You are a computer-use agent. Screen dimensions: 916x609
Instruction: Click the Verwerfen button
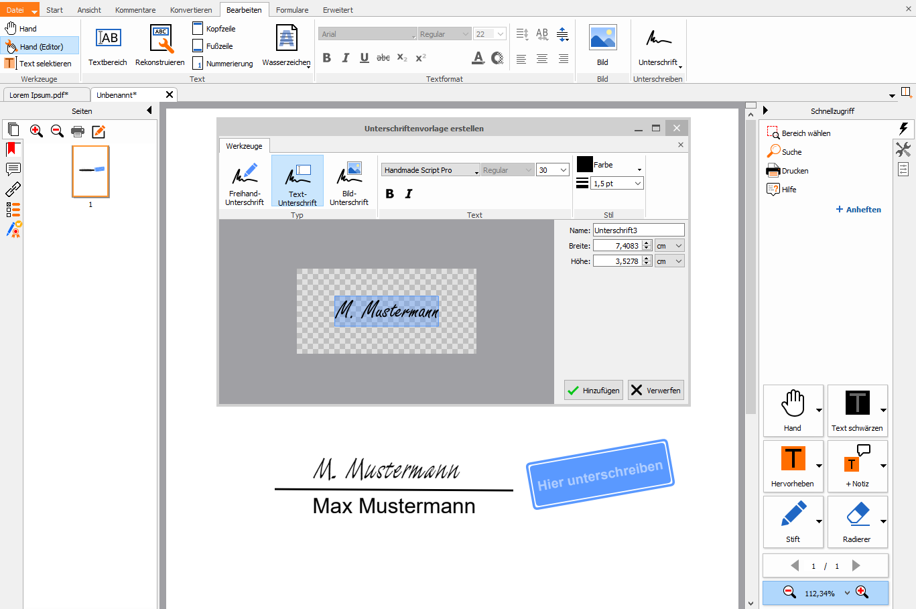pyautogui.click(x=655, y=391)
